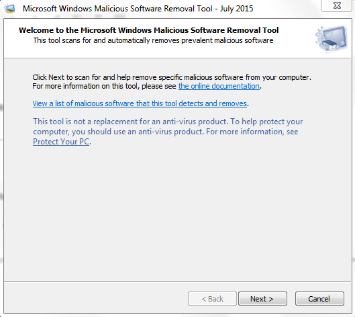Click the disabled Back button
The height and width of the screenshot is (317, 355).
point(212,299)
